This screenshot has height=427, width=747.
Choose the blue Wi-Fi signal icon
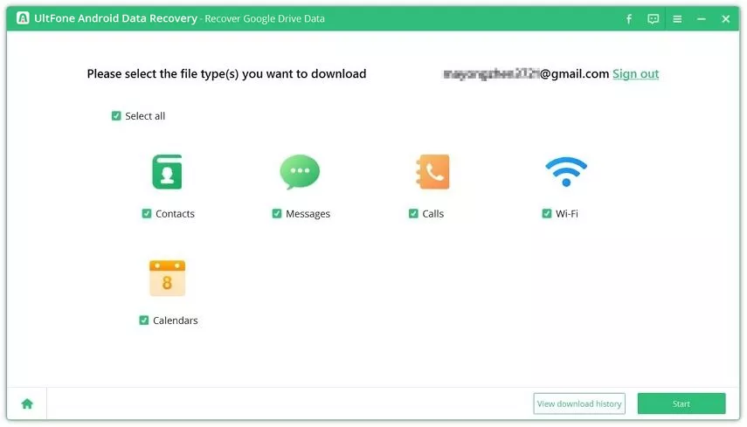tap(566, 172)
